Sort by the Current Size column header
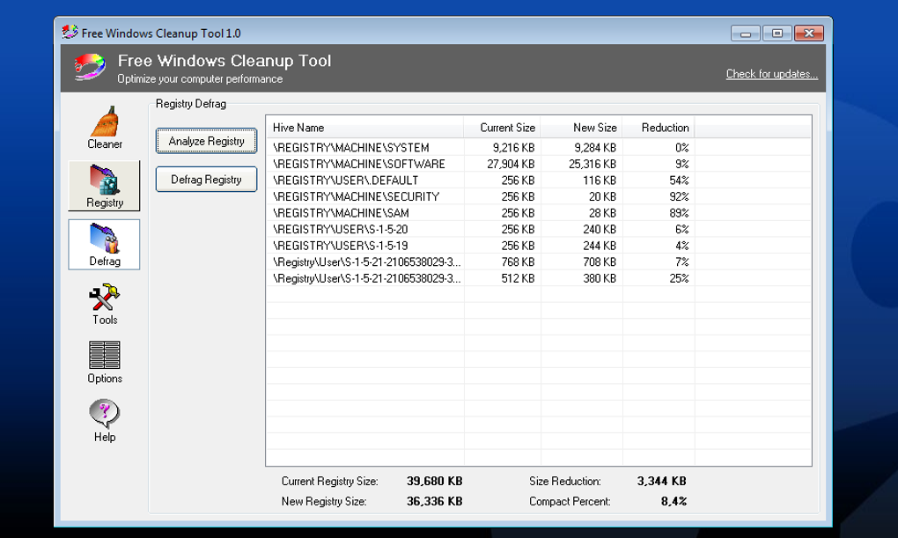This screenshot has height=538, width=898. [502, 127]
